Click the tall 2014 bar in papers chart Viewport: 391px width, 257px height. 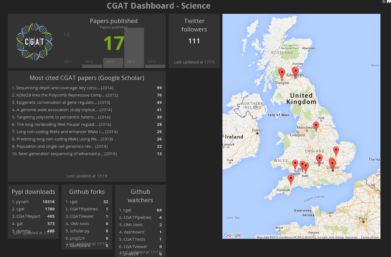[134, 48]
